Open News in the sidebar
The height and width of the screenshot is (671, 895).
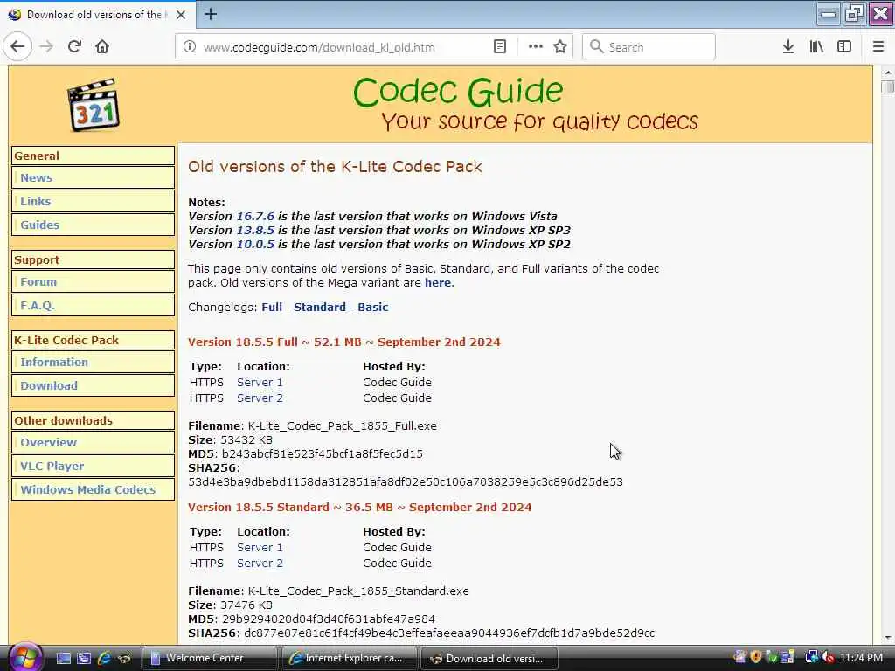coord(93,177)
